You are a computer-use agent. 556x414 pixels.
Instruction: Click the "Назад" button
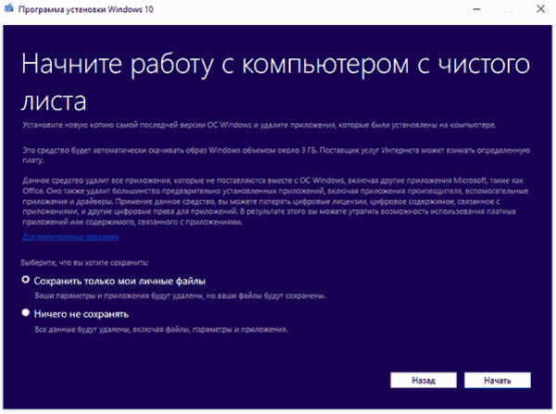coord(423,381)
